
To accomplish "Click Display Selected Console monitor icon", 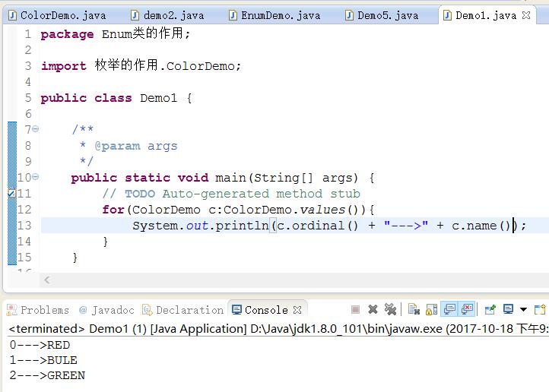I will pyautogui.click(x=508, y=309).
